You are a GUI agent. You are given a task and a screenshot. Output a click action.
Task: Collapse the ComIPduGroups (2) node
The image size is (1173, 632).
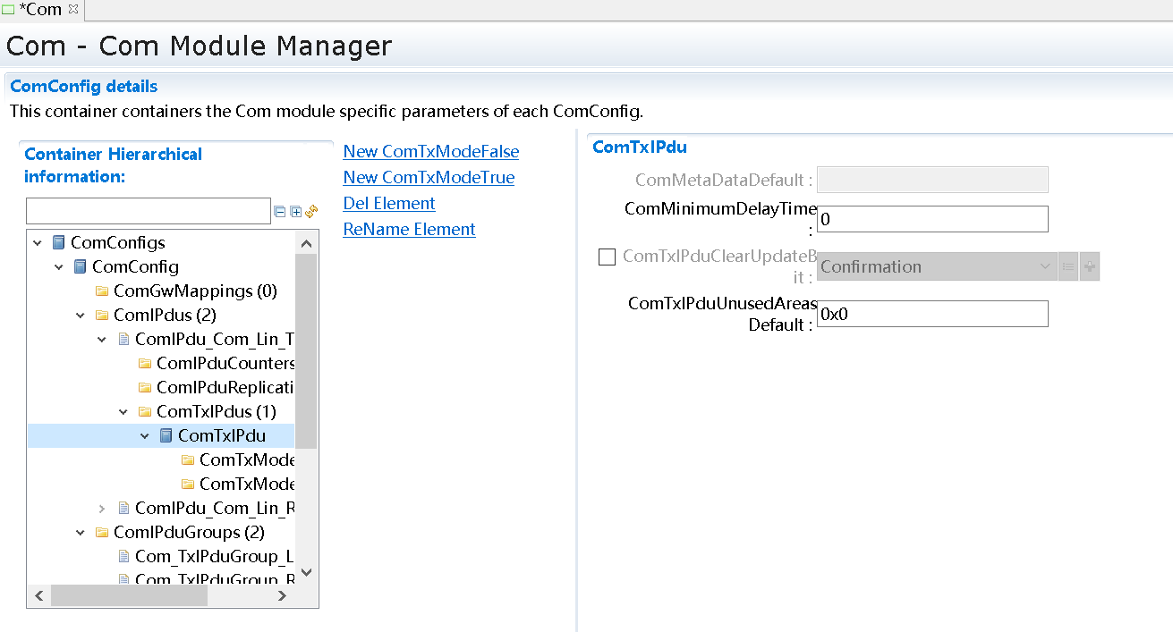coord(81,532)
